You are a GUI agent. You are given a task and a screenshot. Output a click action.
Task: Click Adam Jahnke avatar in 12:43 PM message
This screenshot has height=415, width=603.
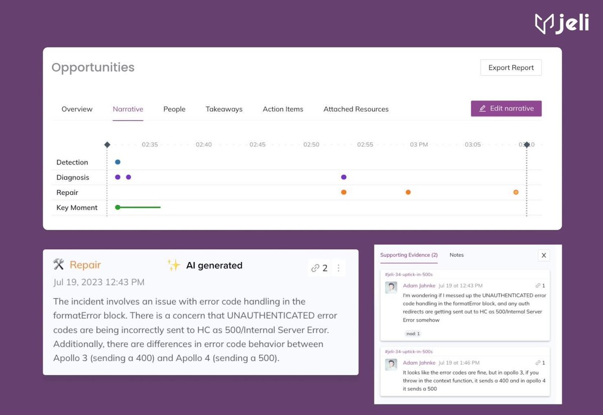click(x=391, y=288)
